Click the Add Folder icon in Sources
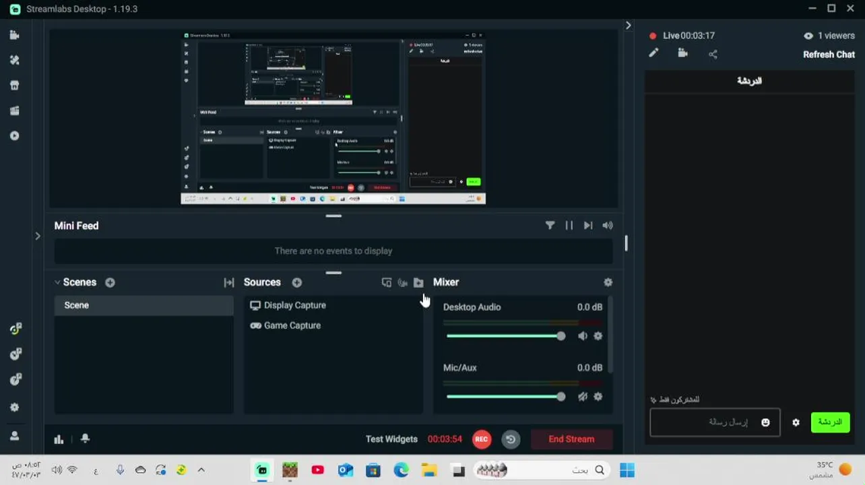 (418, 282)
